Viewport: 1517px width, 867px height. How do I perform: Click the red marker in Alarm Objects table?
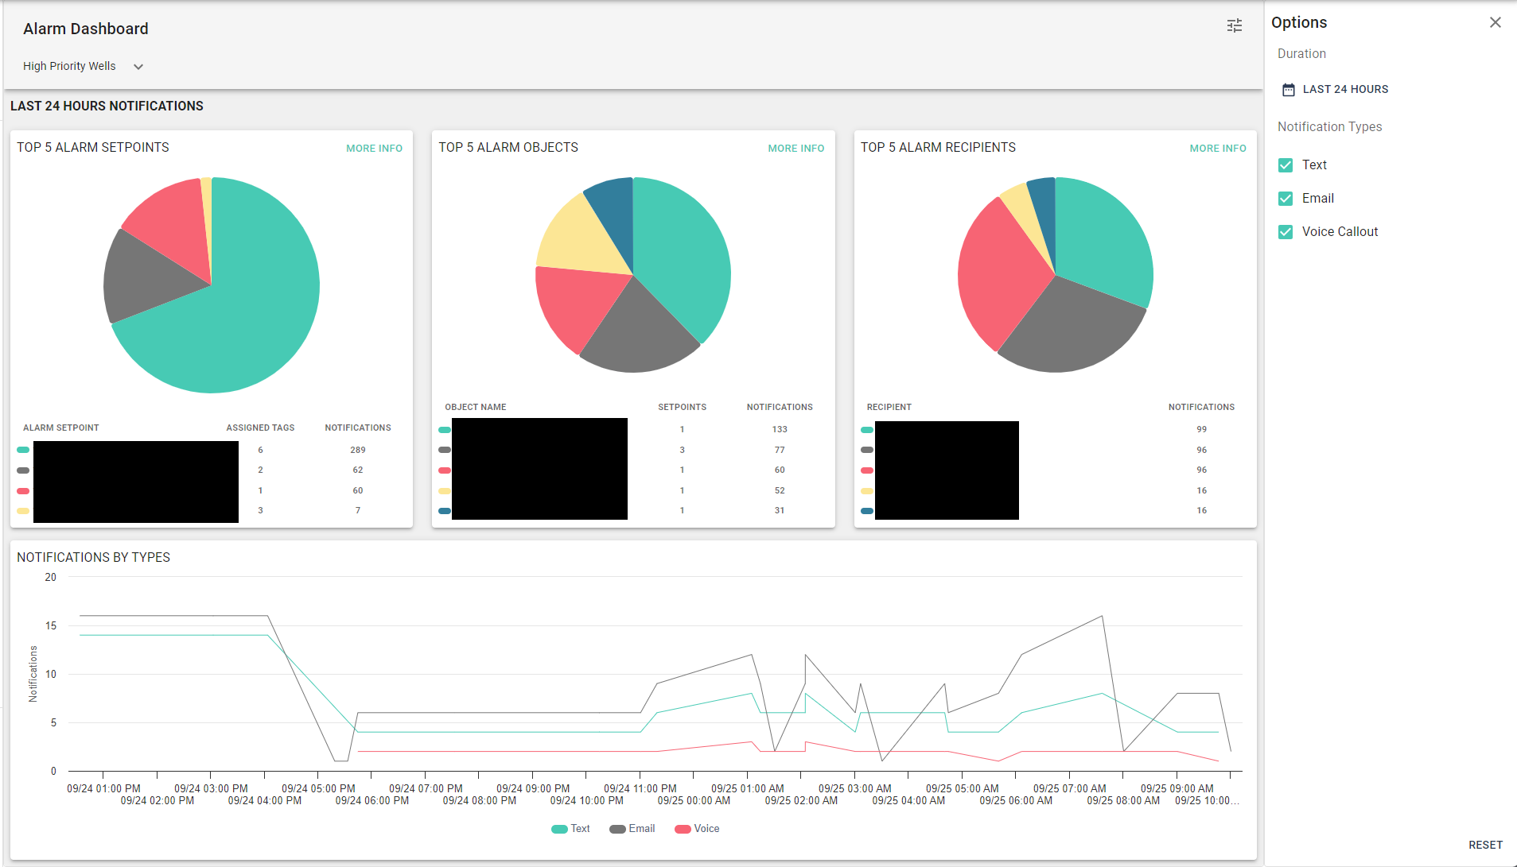pyautogui.click(x=445, y=470)
